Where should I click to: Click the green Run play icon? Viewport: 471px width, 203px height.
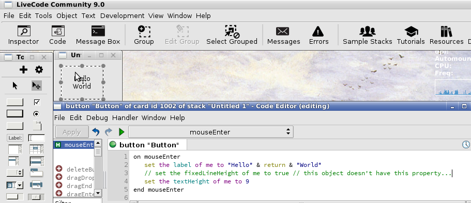click(x=121, y=132)
